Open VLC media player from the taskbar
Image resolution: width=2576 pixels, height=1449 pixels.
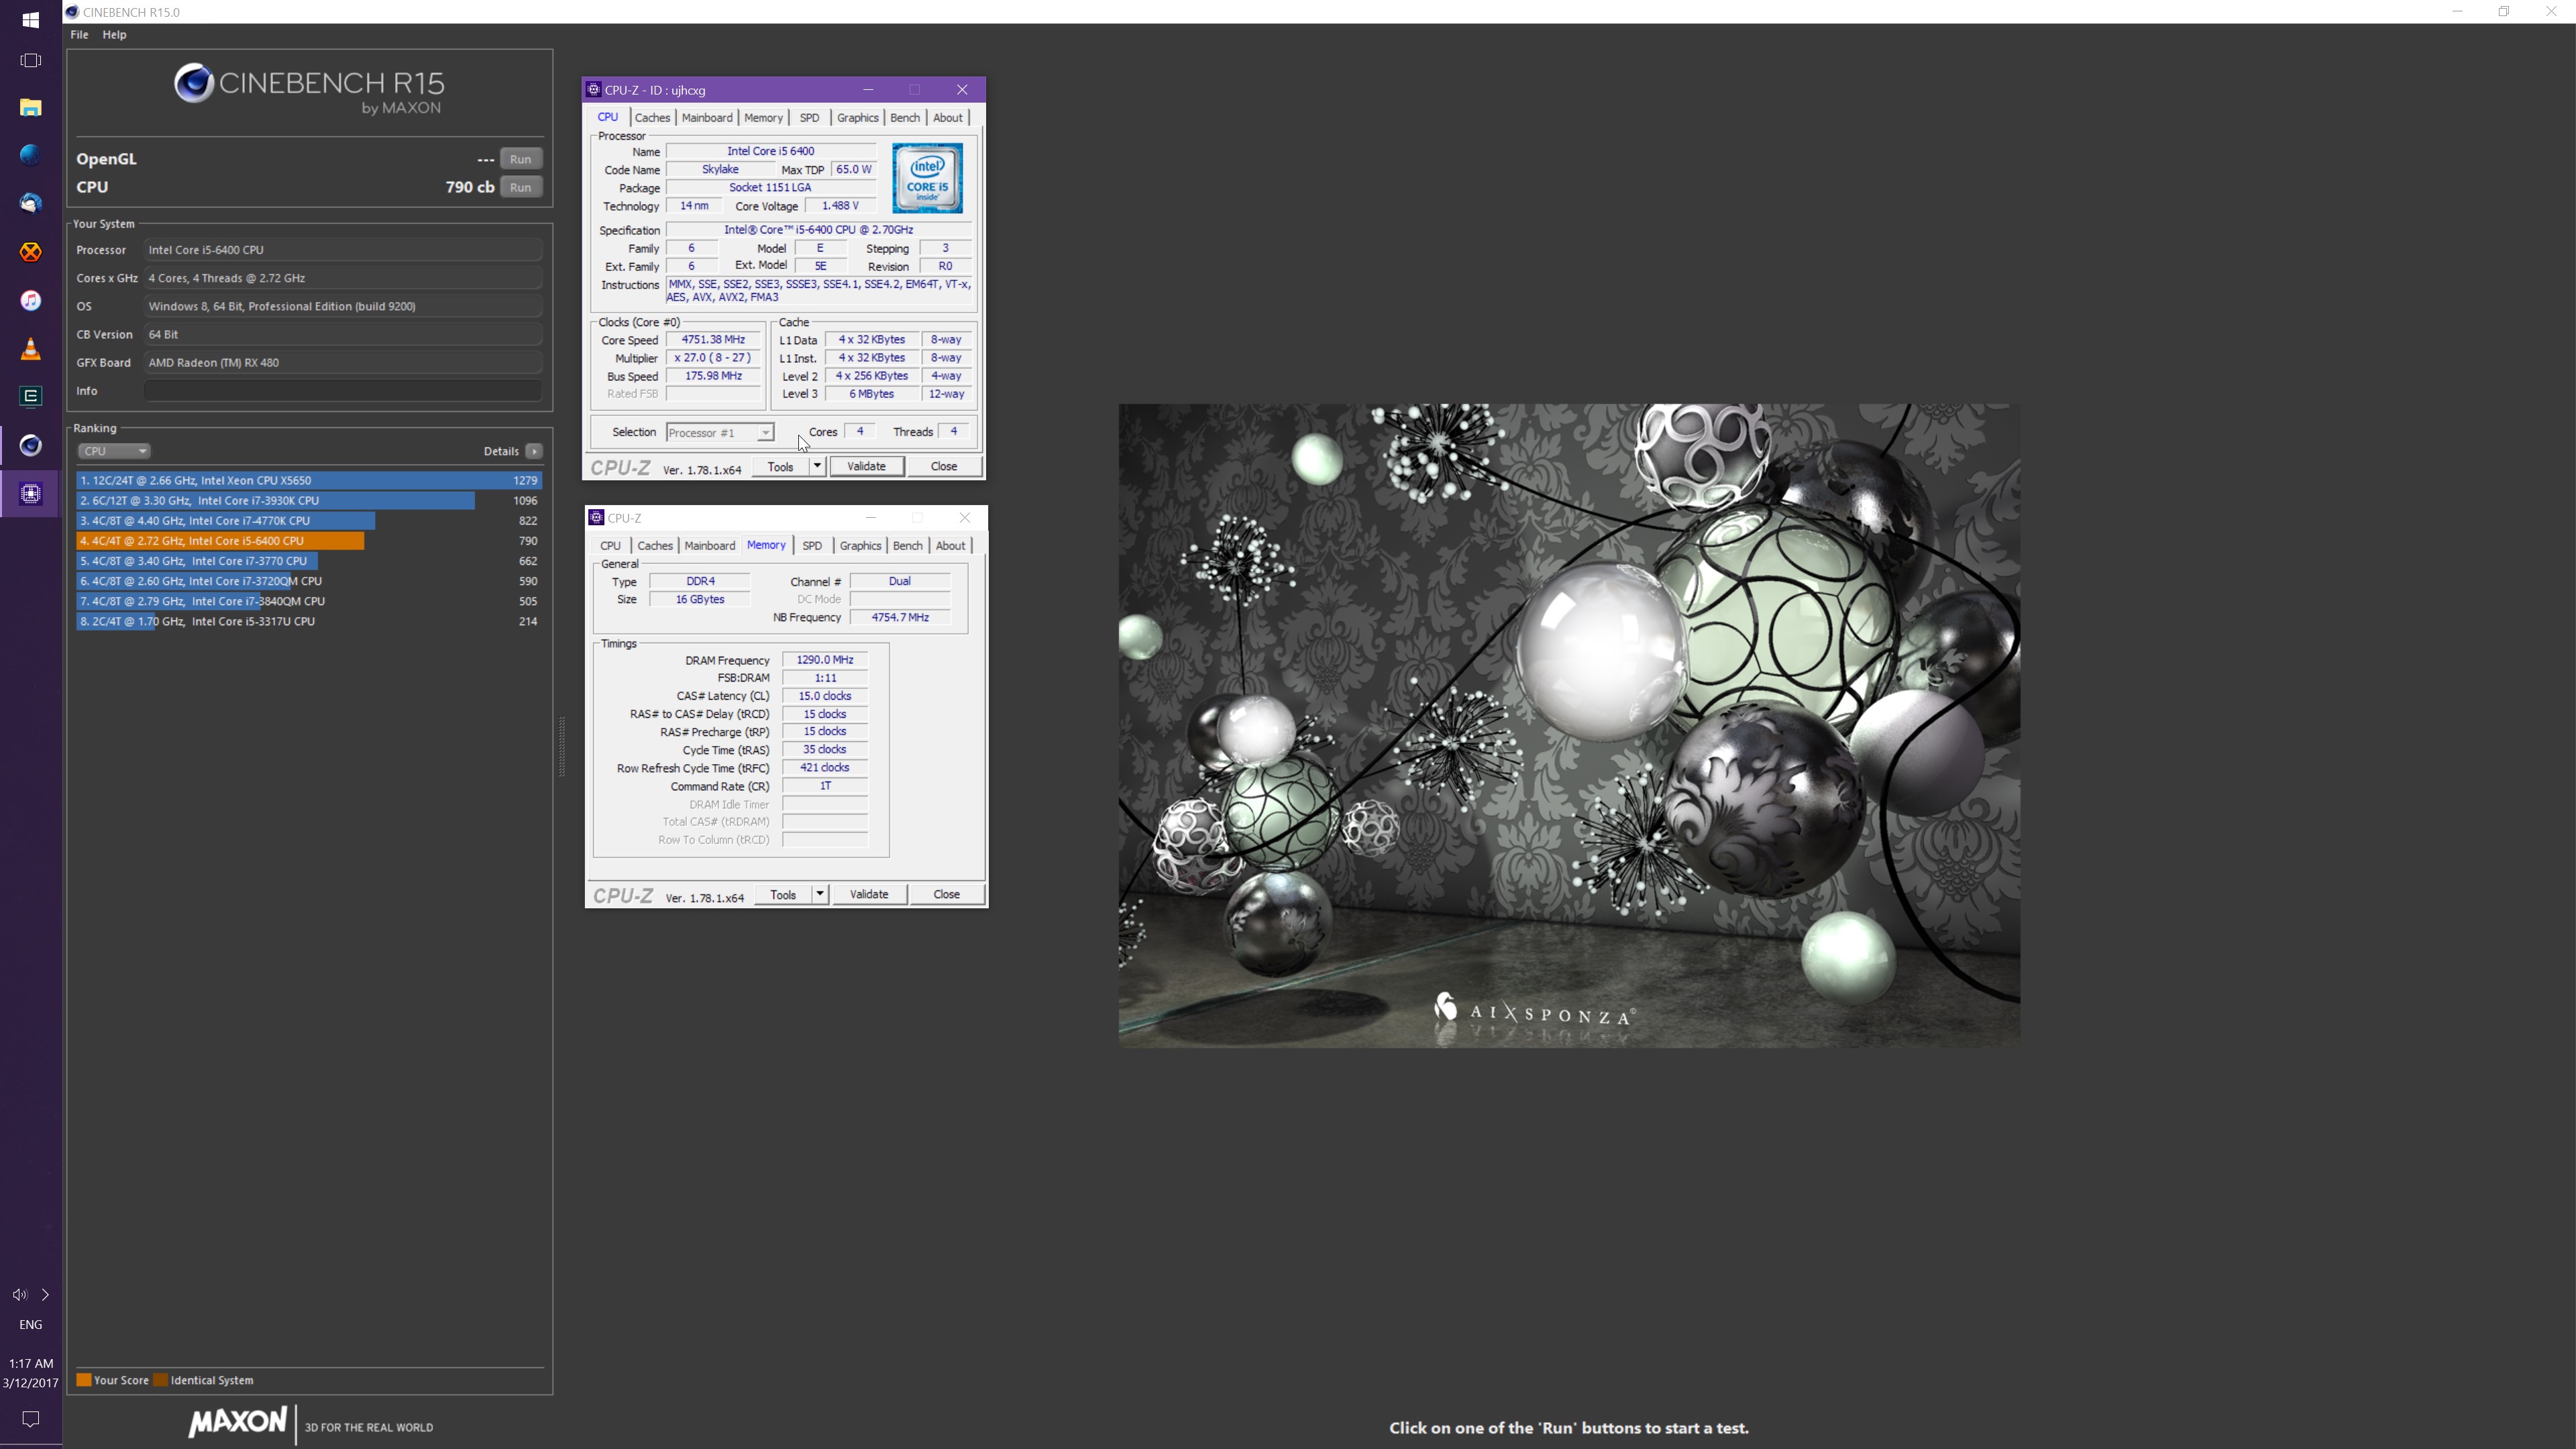(x=31, y=349)
